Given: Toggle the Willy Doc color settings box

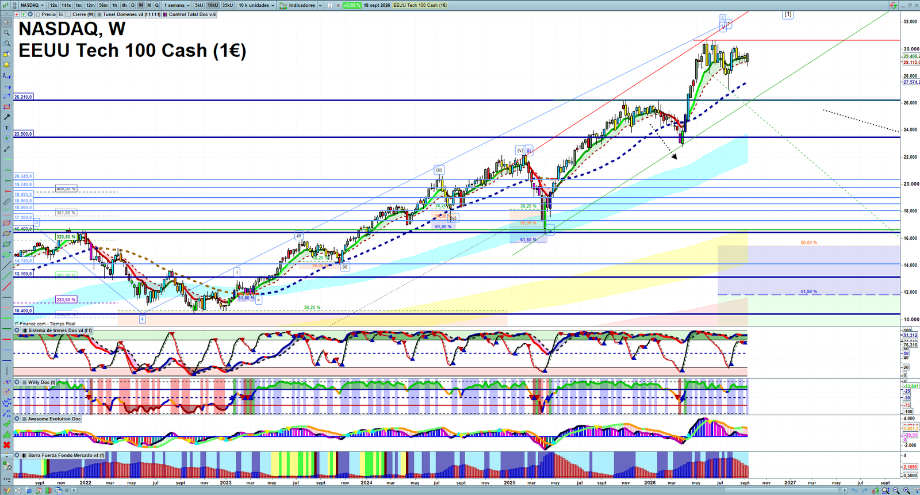Looking at the screenshot, I should click(x=24, y=382).
